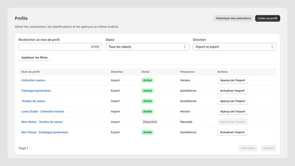The width and height of the screenshot is (295, 166).
Task: Click Import cell in Mira Atelier row
Action: tap(115, 122)
